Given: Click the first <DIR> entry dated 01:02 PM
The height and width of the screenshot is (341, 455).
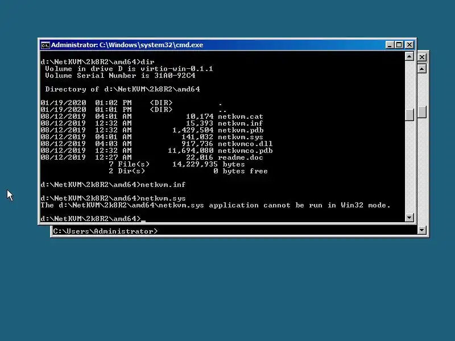Looking at the screenshot, I should coord(161,103).
